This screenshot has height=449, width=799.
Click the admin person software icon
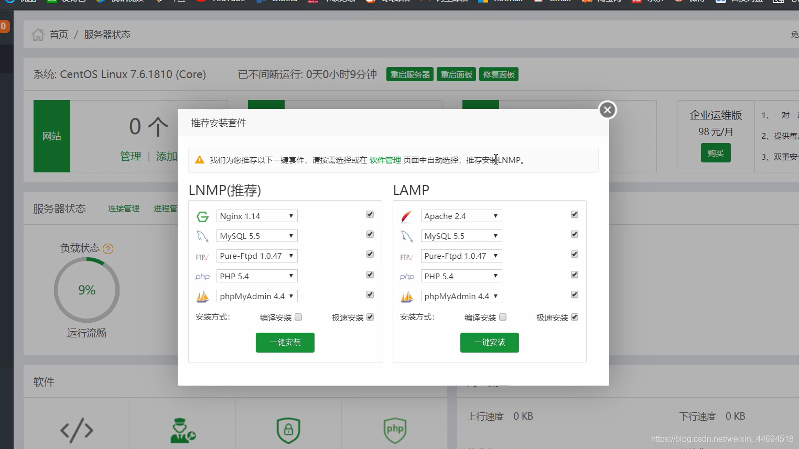(183, 430)
